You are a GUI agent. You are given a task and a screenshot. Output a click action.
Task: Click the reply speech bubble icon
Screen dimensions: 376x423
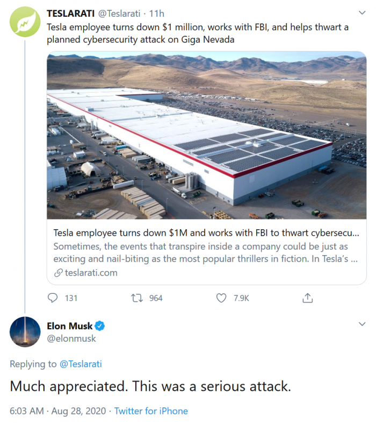(53, 298)
